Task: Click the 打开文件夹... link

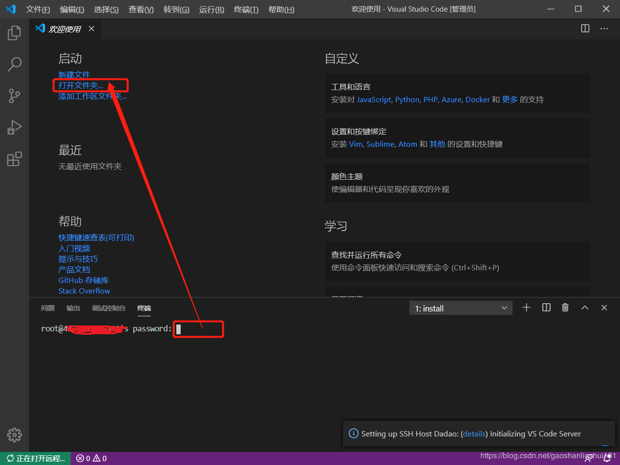Action: (80, 85)
